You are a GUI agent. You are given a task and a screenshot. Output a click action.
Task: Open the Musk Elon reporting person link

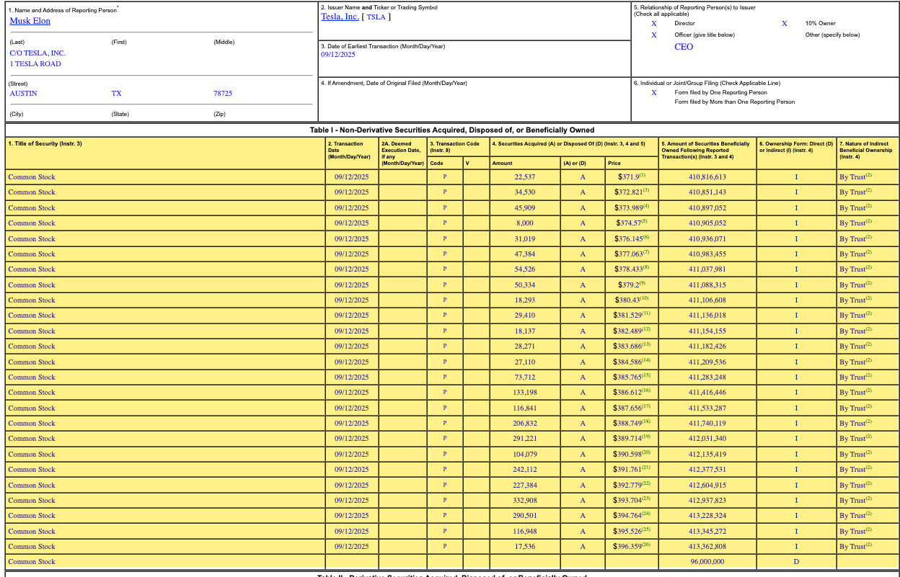coord(30,21)
